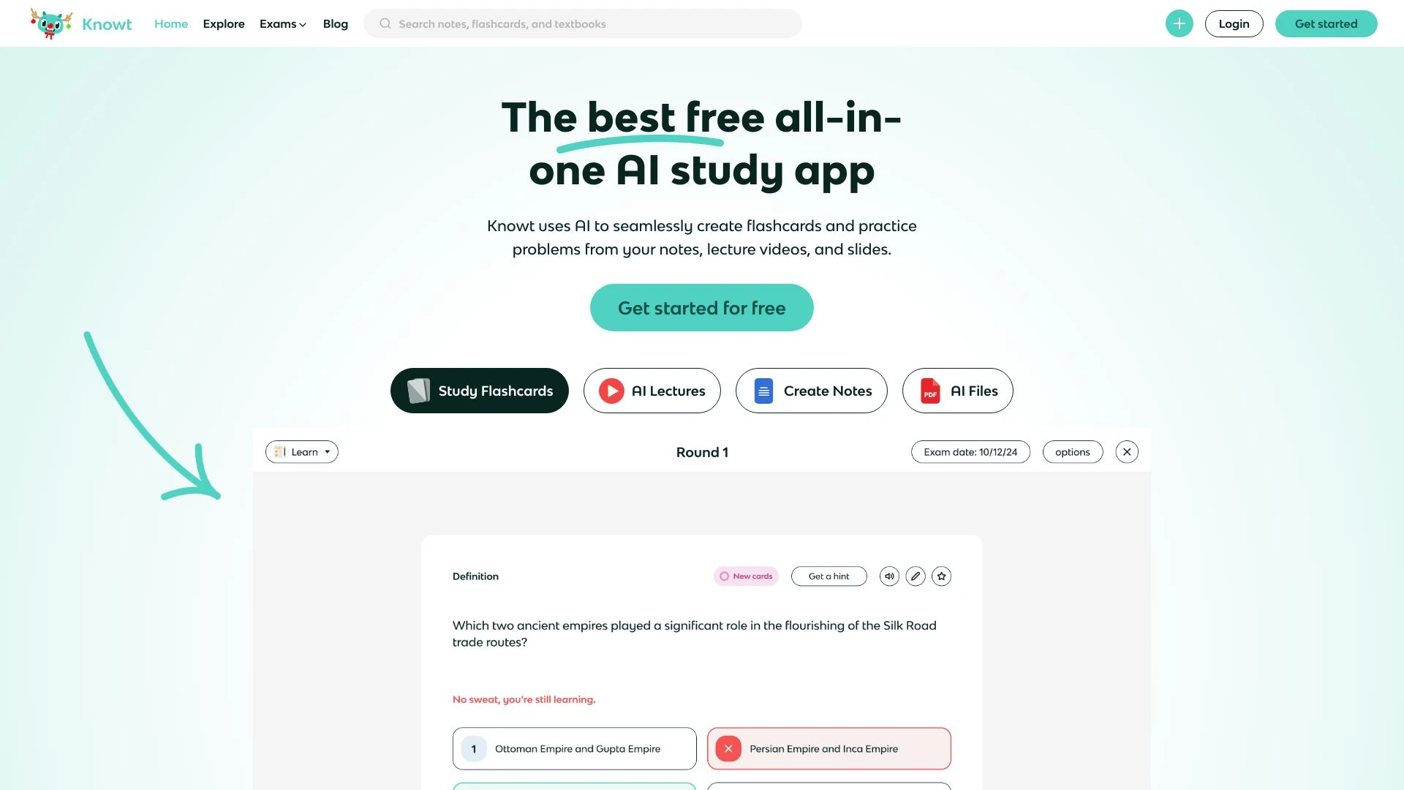The width and height of the screenshot is (1404, 790).
Task: Dismiss the flashcard session with X button
Action: click(x=1126, y=451)
